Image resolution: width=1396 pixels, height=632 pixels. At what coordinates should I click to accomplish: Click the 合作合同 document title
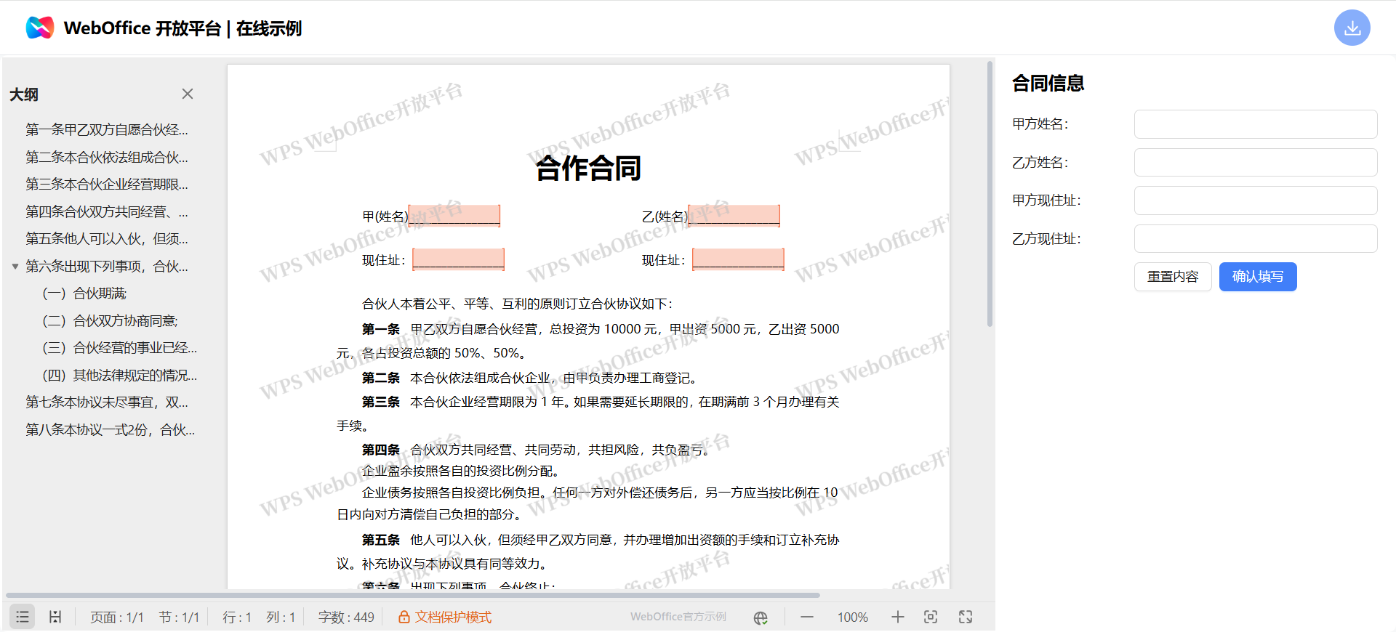tap(588, 169)
